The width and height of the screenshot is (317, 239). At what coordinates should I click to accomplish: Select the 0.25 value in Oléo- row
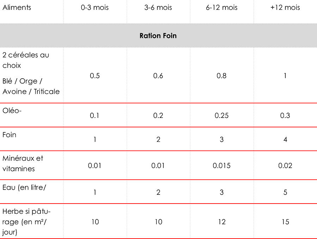pyautogui.click(x=222, y=115)
